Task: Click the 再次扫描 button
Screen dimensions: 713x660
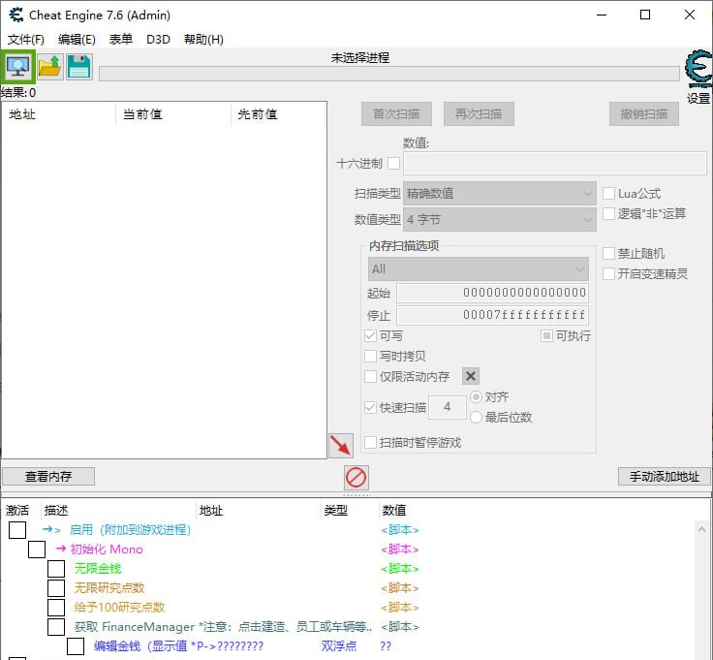Action: tap(479, 114)
